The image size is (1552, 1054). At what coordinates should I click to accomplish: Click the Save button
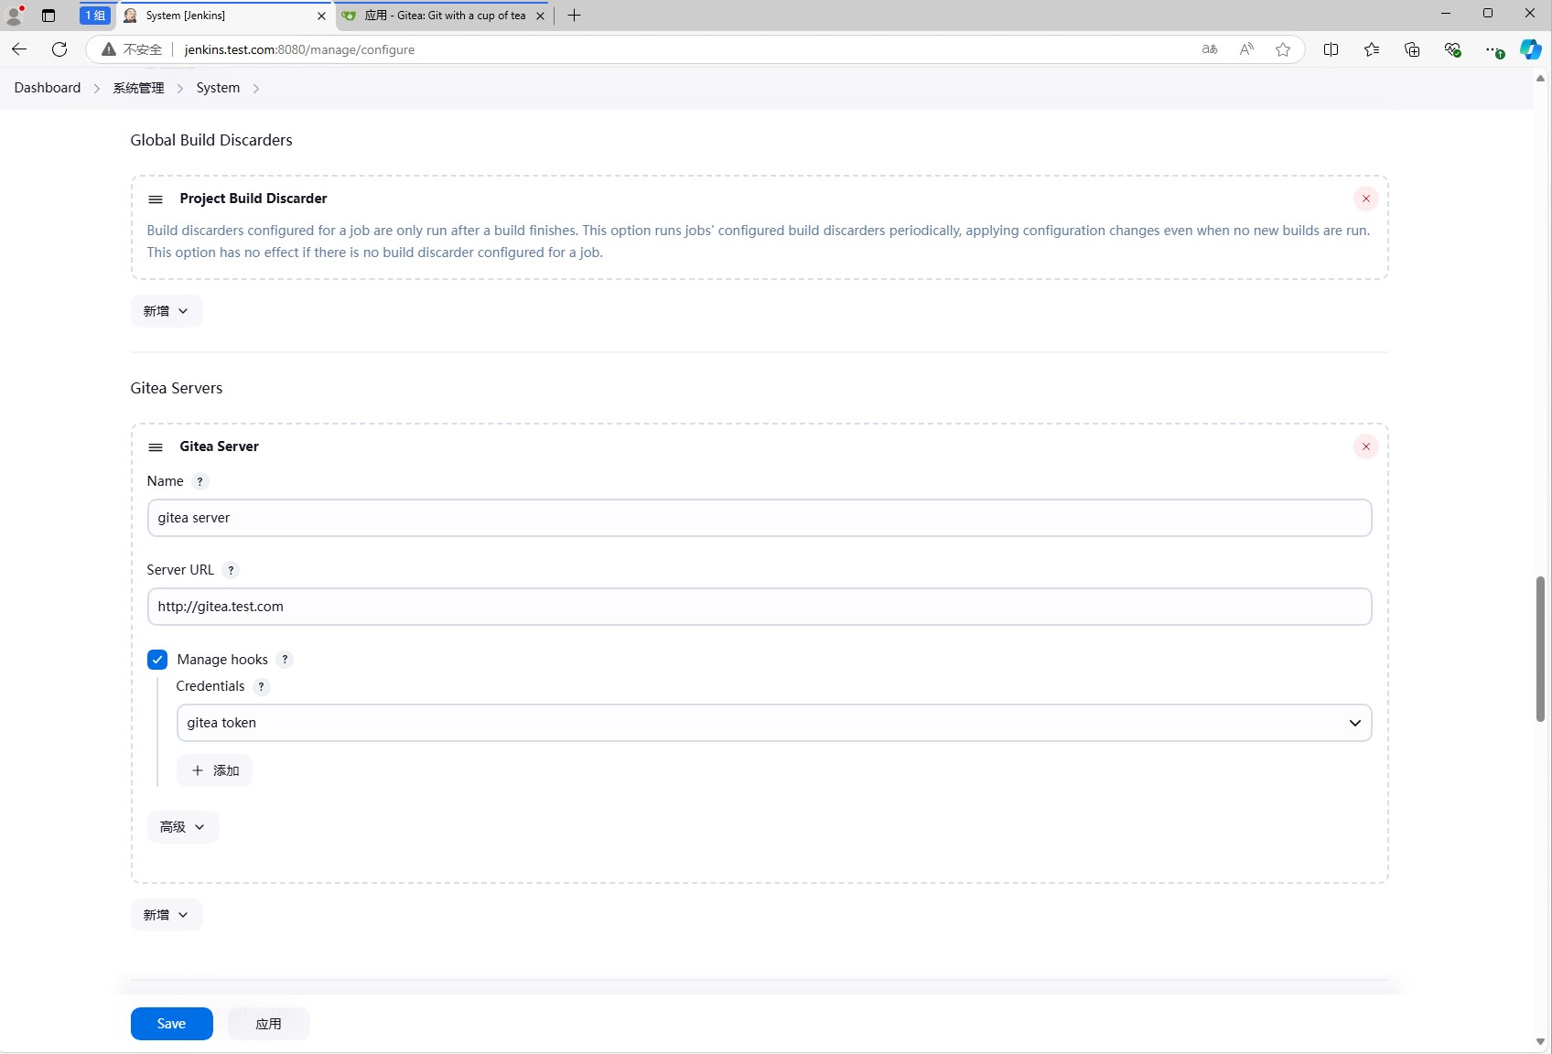click(172, 1024)
